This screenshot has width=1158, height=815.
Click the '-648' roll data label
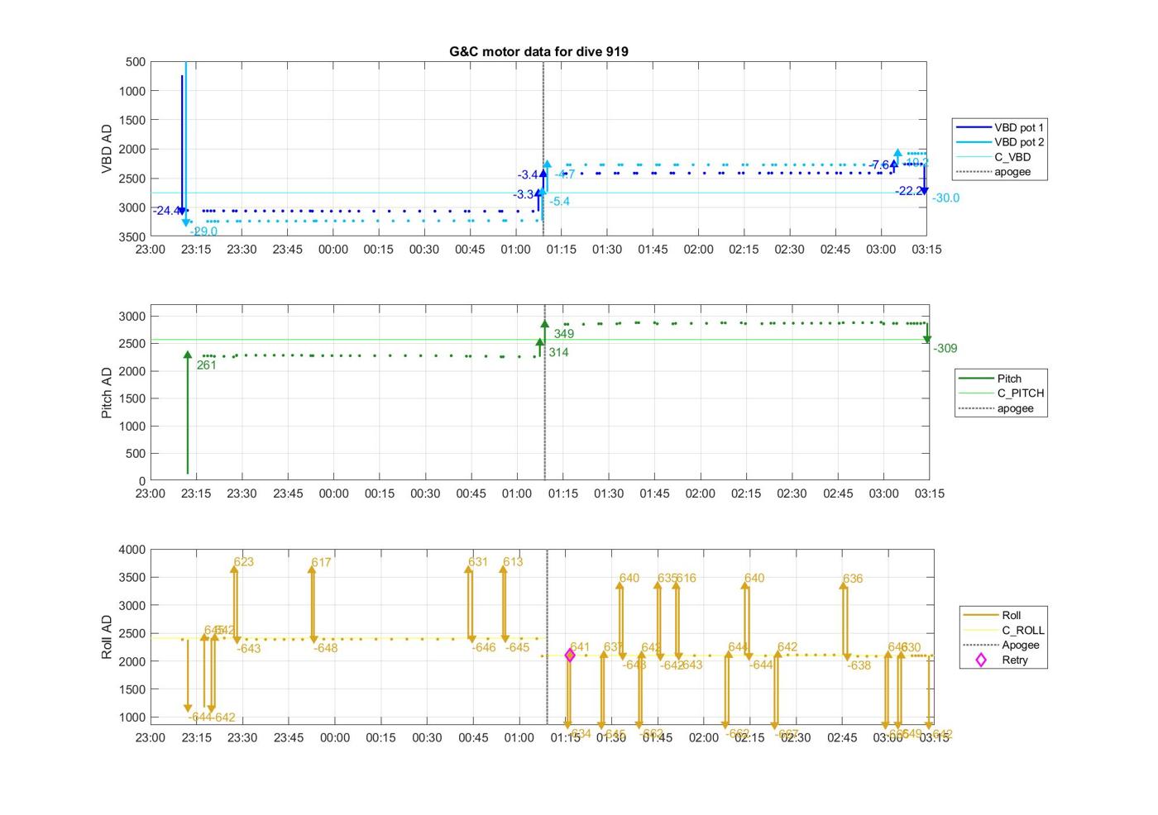326,648
